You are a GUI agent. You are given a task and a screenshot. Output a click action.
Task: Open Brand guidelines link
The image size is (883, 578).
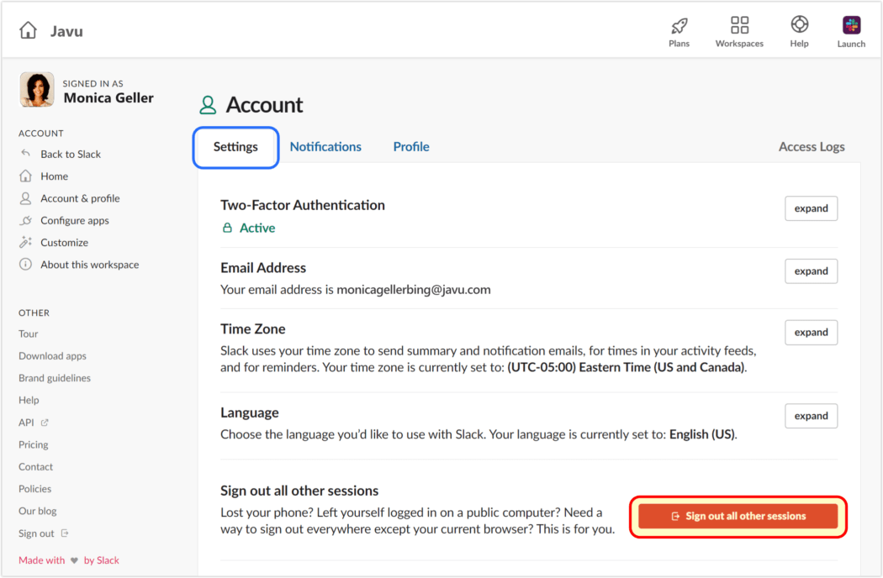(55, 378)
